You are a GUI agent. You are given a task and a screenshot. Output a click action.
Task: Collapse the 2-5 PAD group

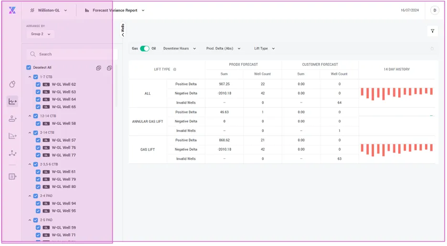pyautogui.click(x=30, y=220)
